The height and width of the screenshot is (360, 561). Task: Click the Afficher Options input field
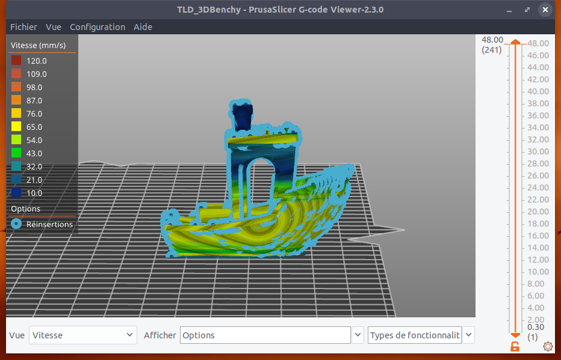pos(265,335)
